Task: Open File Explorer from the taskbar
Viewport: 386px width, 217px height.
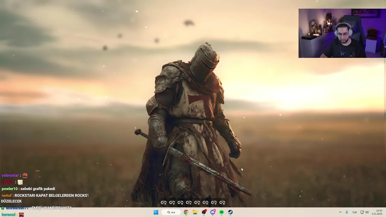Action: (x=195, y=212)
